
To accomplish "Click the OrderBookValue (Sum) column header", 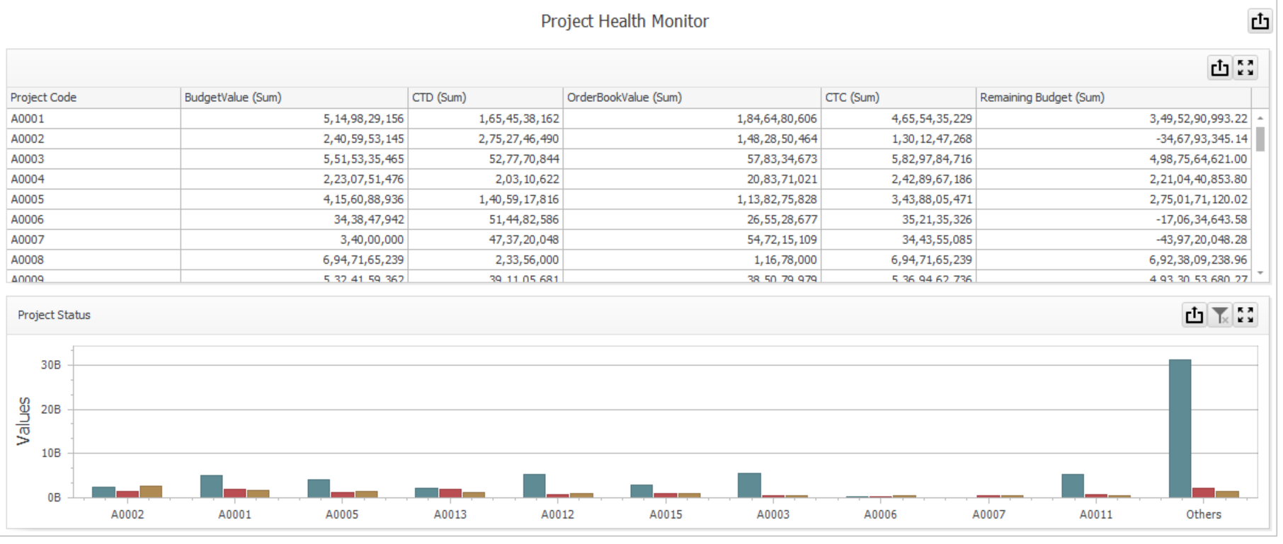I will click(x=691, y=98).
